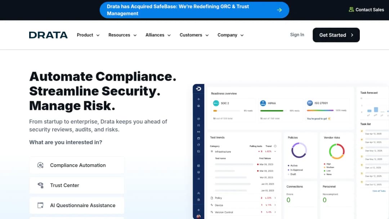389x219 pixels.
Task: Click the ISO 27001 rainbow progress bar
Action: click(x=320, y=111)
